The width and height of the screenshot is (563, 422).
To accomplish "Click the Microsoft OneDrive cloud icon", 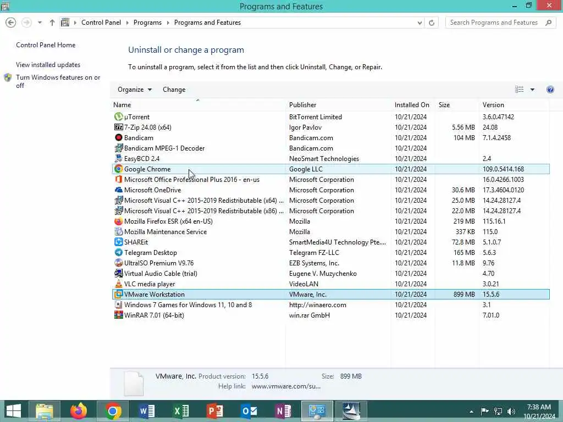I will pos(119,190).
